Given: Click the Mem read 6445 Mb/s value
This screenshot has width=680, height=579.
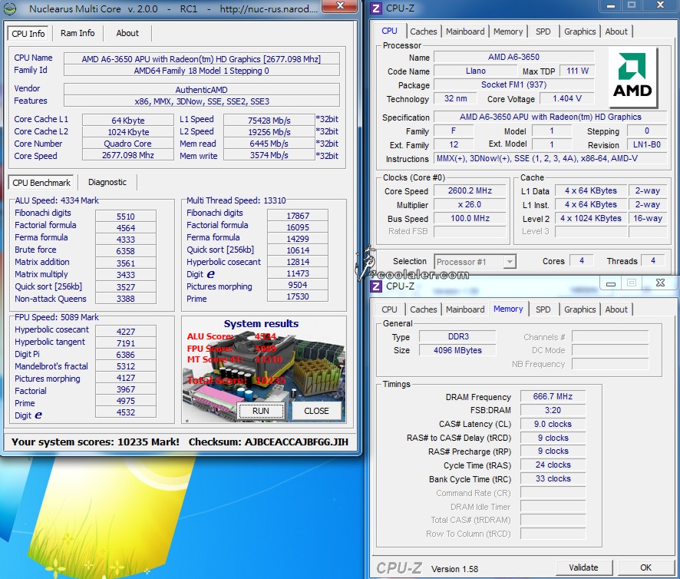Looking at the screenshot, I should point(269,144).
